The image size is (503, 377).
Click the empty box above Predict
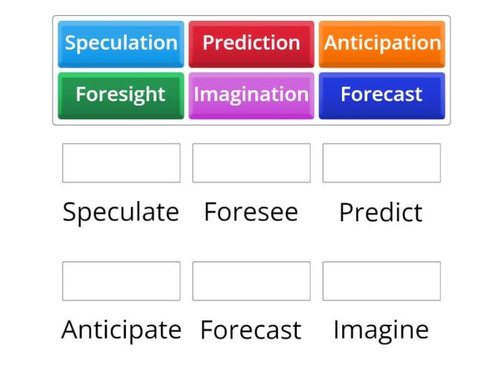[382, 163]
